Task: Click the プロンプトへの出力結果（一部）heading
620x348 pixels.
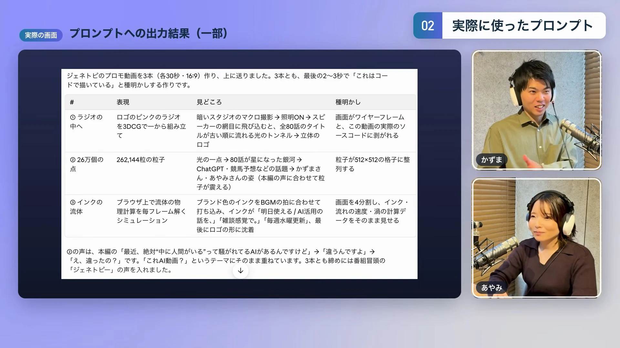Action: [149, 33]
